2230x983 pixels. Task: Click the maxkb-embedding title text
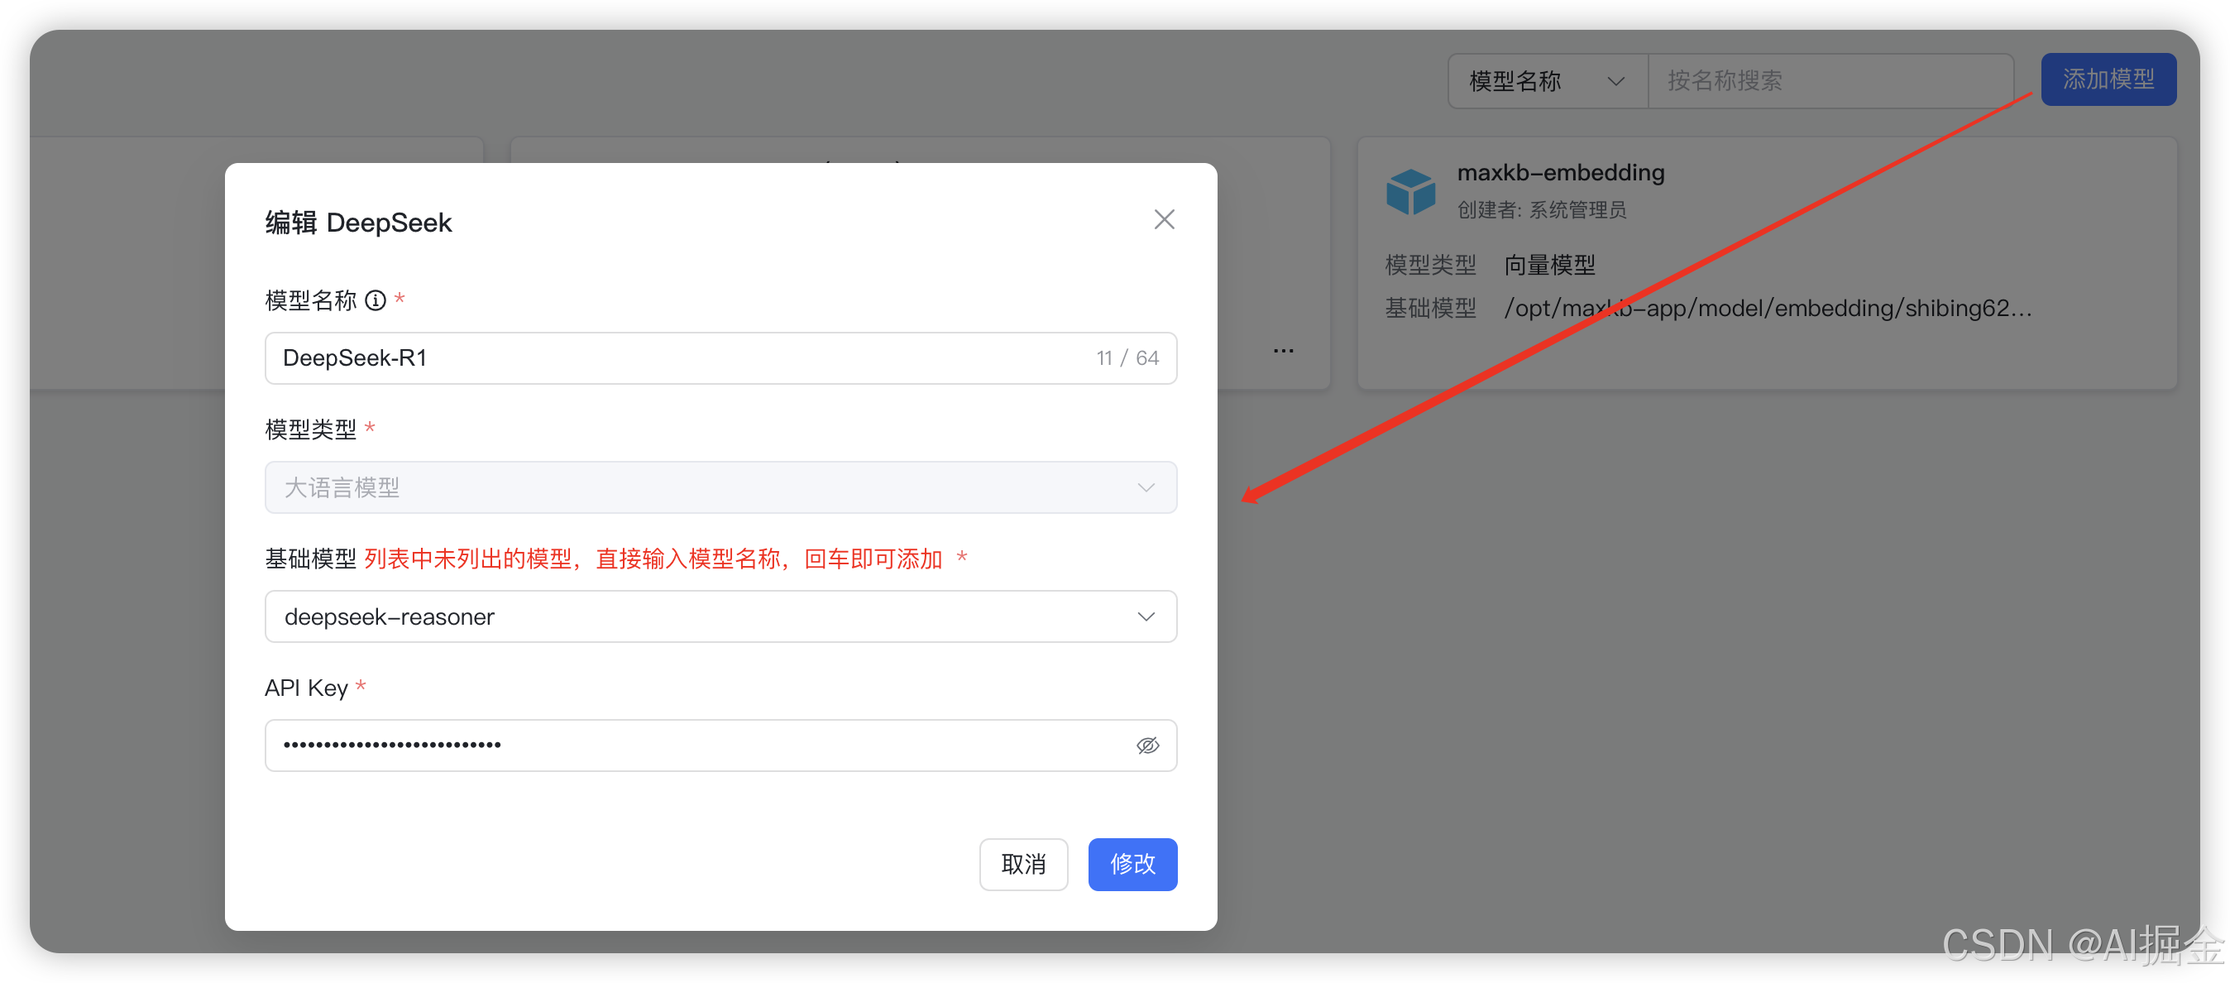pos(1561,172)
